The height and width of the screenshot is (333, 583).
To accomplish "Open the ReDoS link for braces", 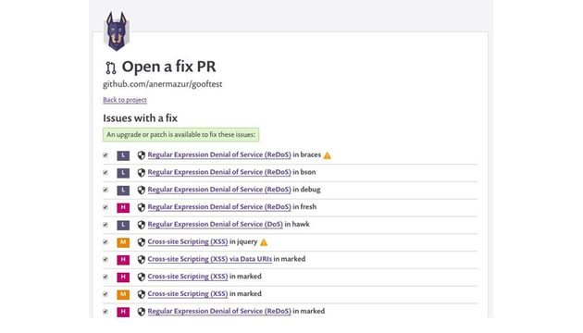I will tap(219, 155).
